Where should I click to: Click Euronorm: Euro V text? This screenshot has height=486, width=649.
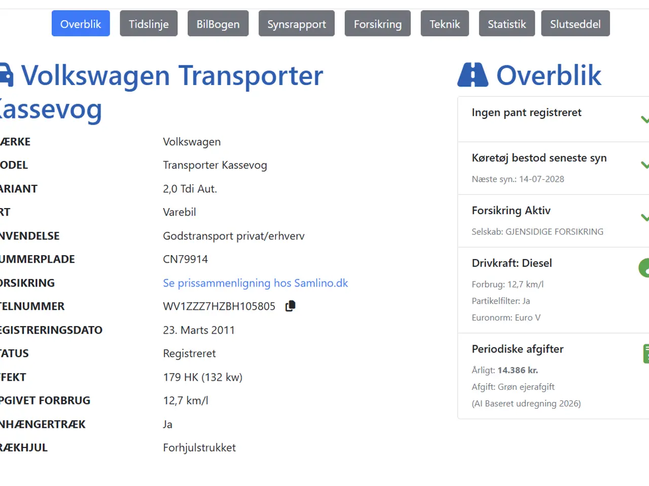(x=506, y=318)
